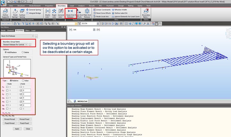Click Define Label Dir

click(x=120, y=13)
